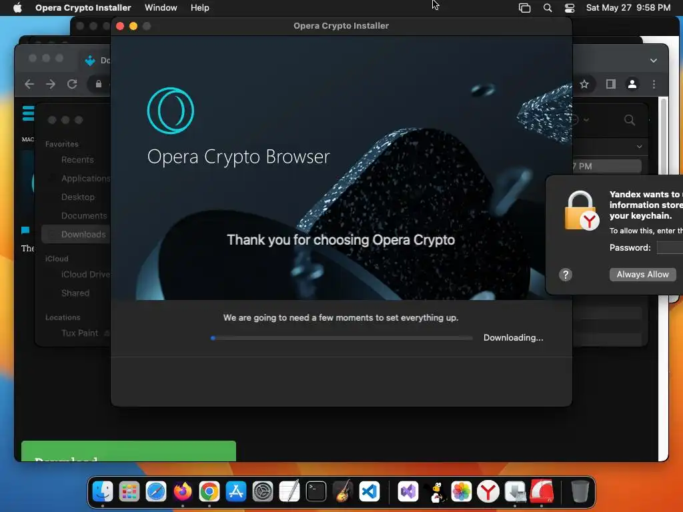Click the keychain dialog help button

(566, 275)
